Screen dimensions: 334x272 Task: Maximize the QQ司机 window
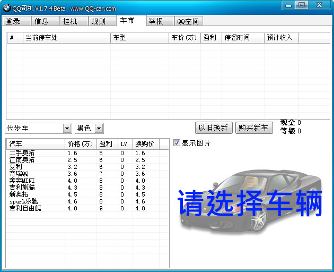pos(302,5)
